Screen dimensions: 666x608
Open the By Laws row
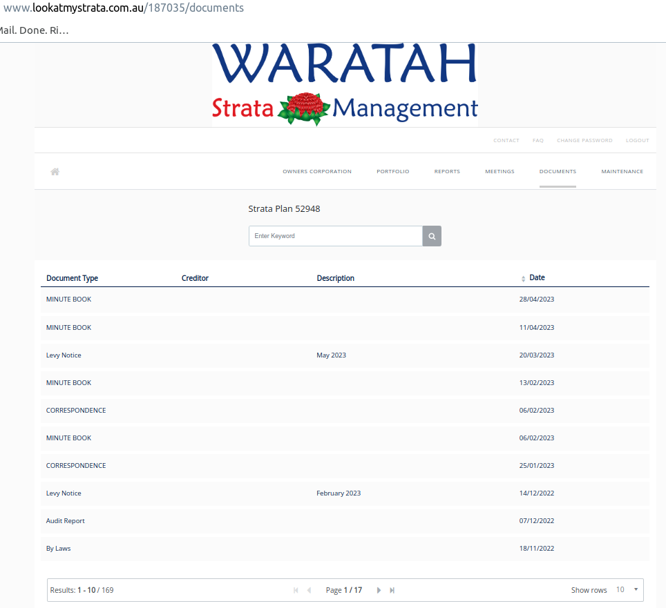coord(345,548)
